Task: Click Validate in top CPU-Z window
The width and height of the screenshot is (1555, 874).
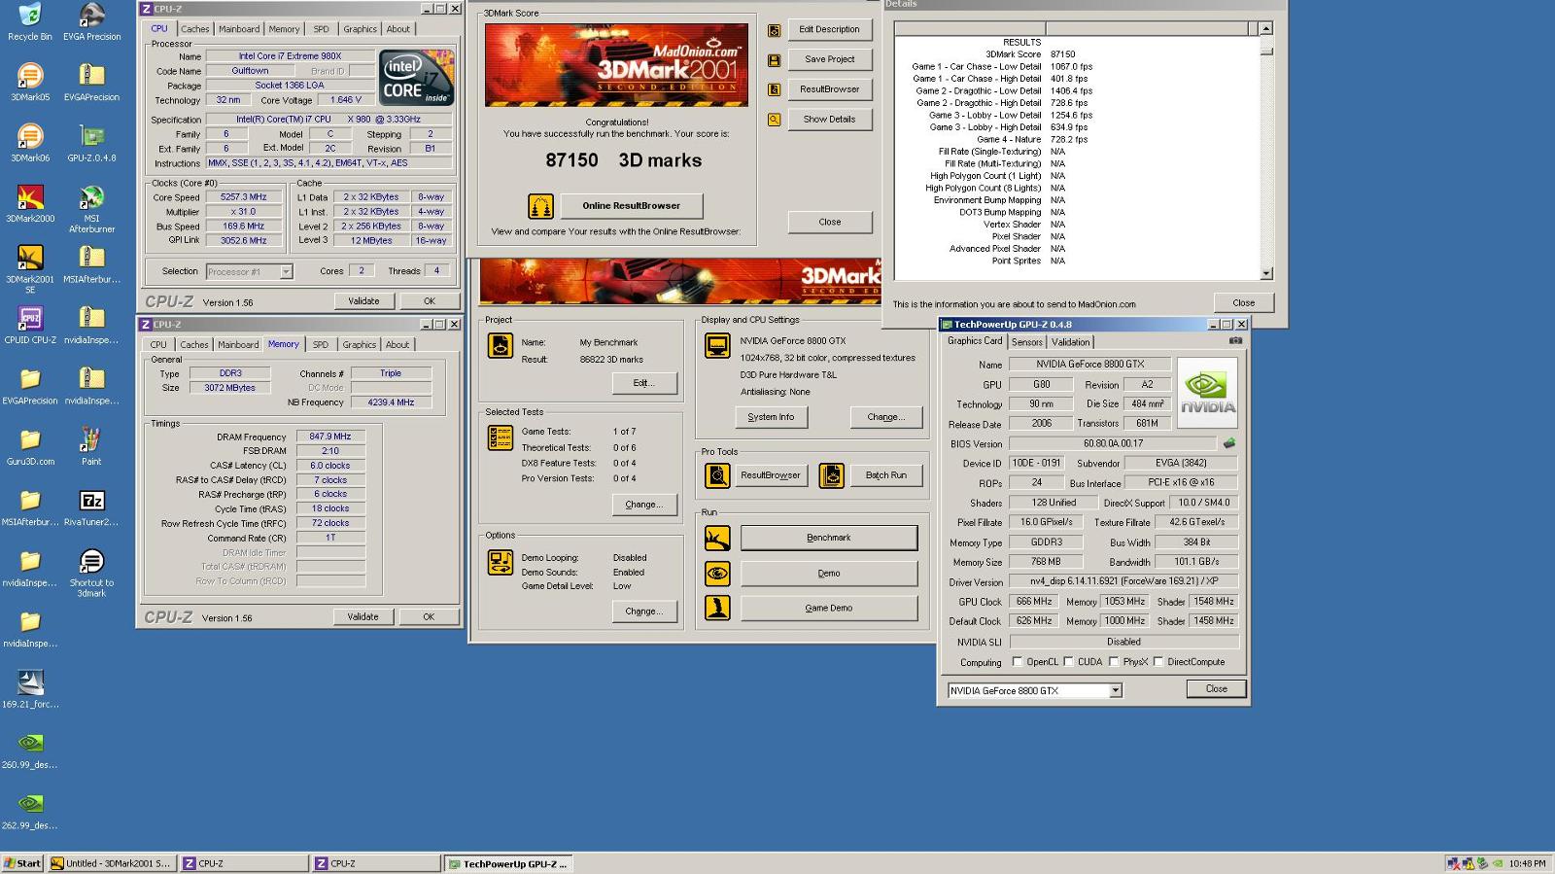Action: [363, 301]
